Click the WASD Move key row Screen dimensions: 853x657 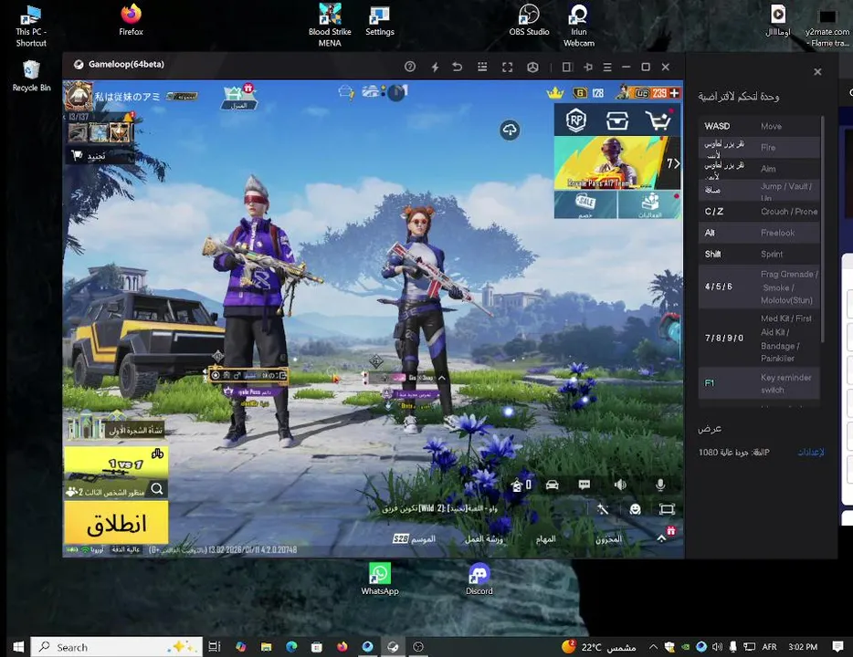760,126
